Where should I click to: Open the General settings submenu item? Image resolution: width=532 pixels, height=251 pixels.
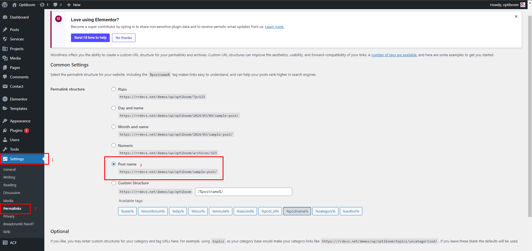coord(9,169)
